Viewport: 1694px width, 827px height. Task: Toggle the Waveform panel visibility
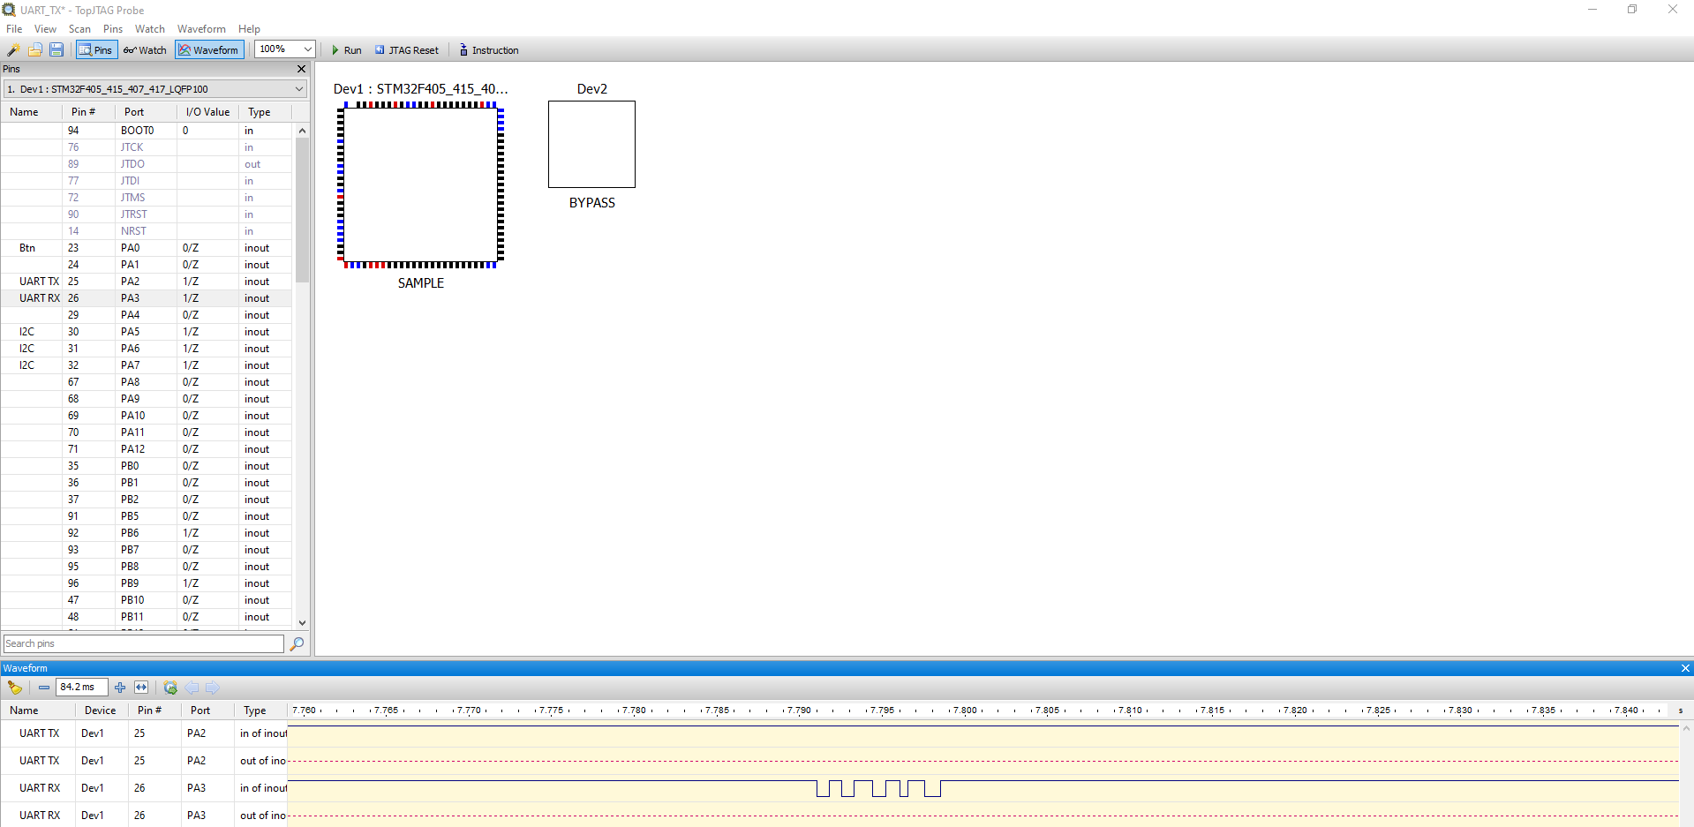[x=209, y=49]
